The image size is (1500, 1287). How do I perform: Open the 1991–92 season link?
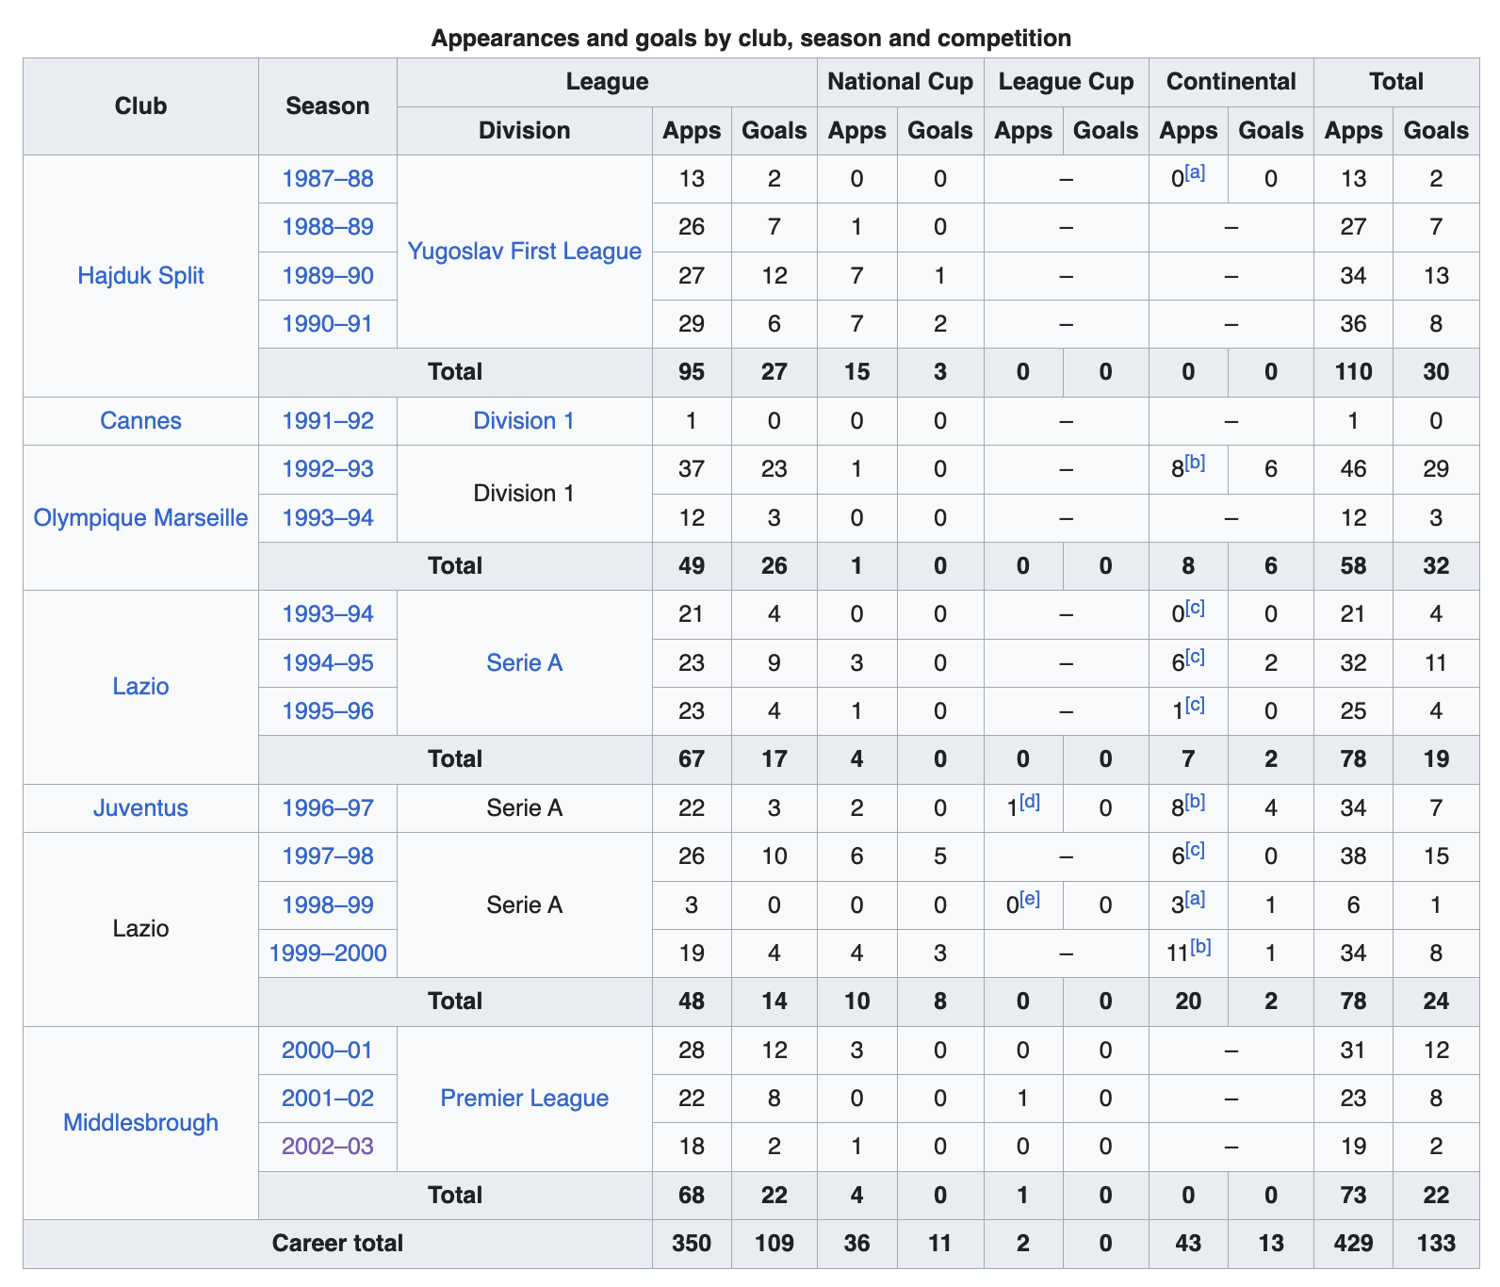coord(328,421)
